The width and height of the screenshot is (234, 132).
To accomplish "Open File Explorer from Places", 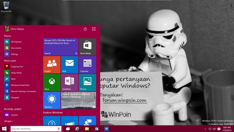I will click(x=13, y=42).
